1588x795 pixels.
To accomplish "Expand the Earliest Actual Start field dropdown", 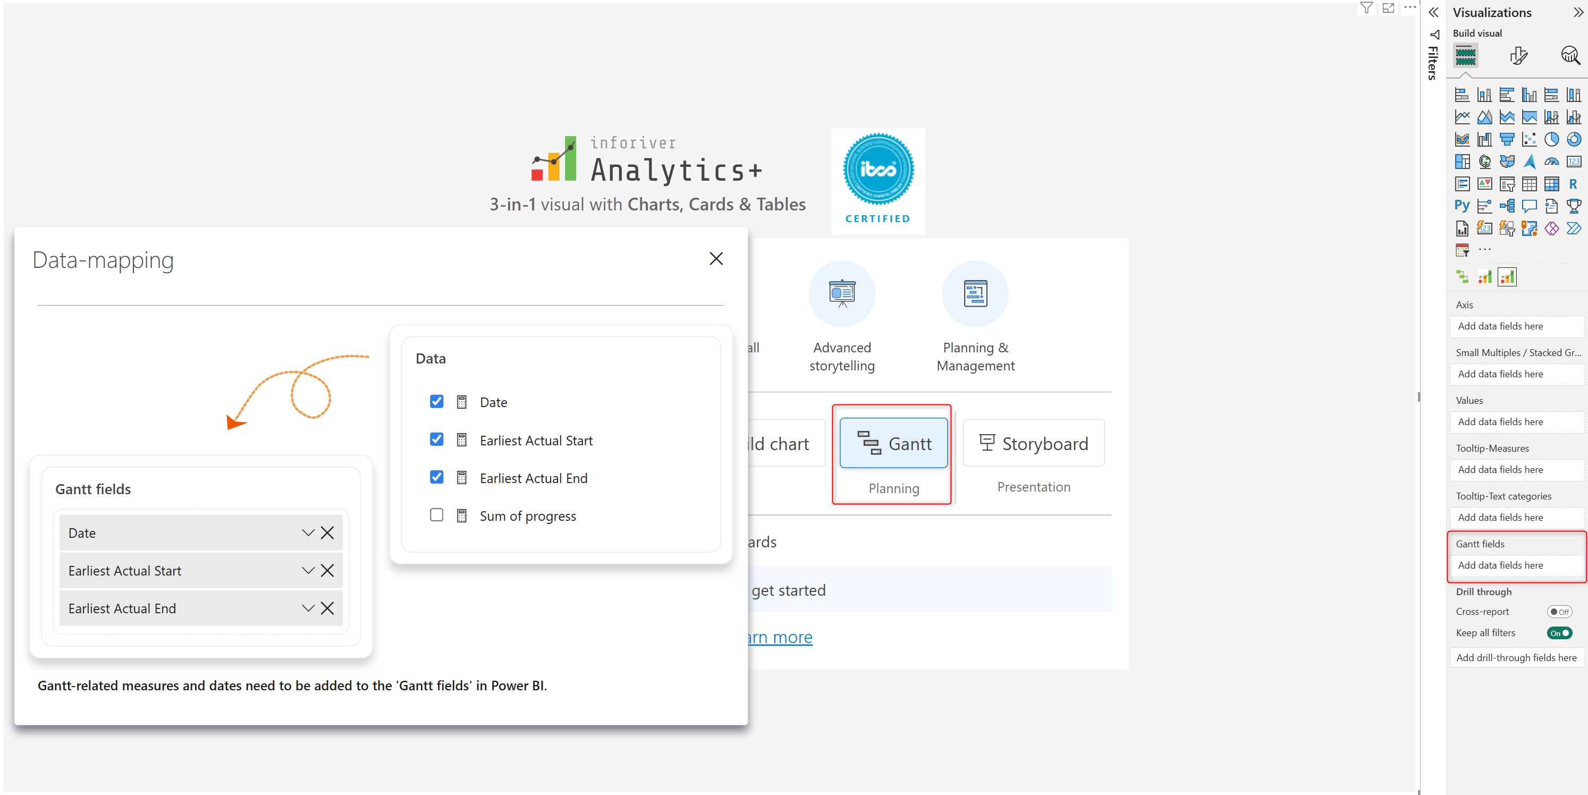I will click(308, 571).
